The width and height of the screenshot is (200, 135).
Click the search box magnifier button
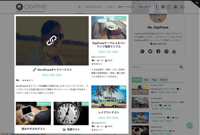(x=181, y=67)
